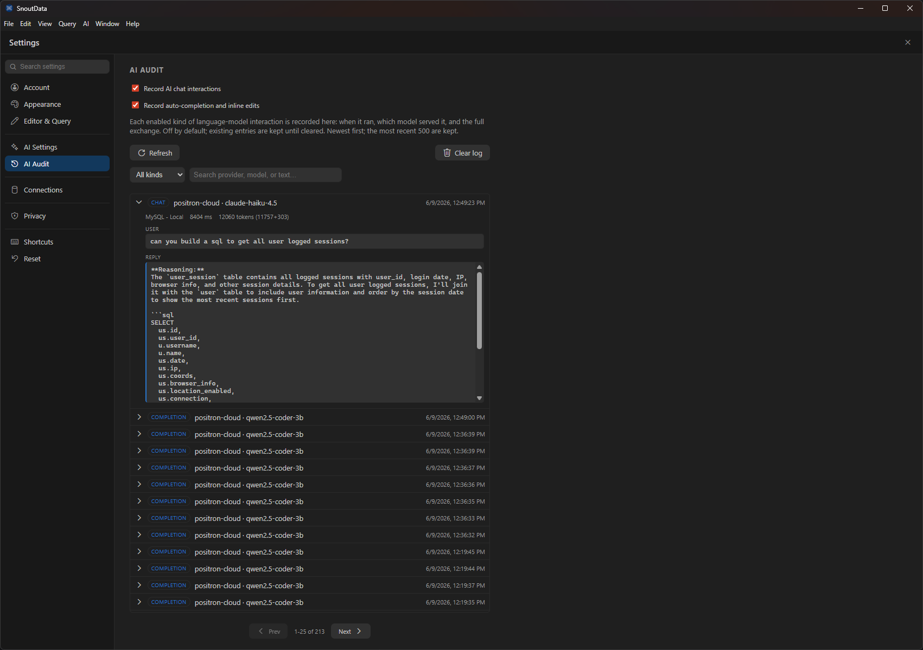Open the All kinds filter dropdown
923x650 pixels.
157,175
